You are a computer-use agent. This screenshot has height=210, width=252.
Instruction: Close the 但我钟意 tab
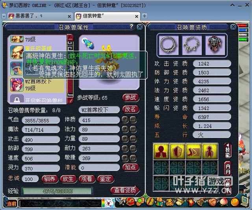pos(137,16)
